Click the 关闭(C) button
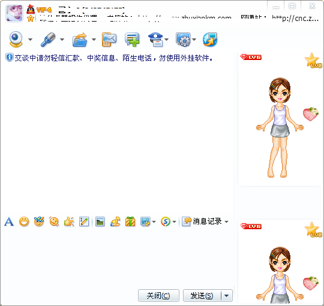 tap(158, 295)
